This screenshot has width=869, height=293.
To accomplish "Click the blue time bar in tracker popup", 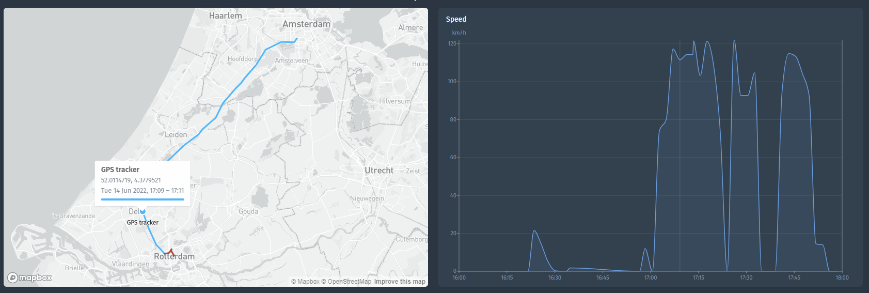I will coord(143,199).
